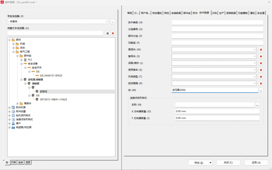
Task: Select the 欧姆龙 tree item
Action: pos(44,91)
